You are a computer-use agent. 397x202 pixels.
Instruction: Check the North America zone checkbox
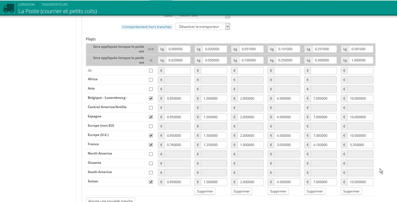tap(151, 154)
